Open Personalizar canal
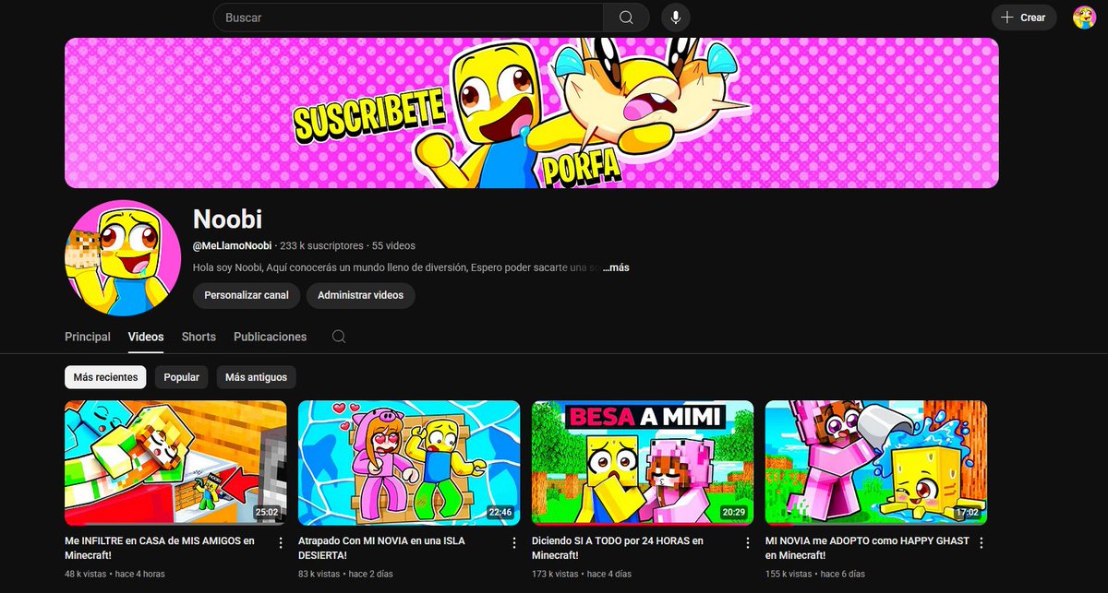 click(x=247, y=295)
